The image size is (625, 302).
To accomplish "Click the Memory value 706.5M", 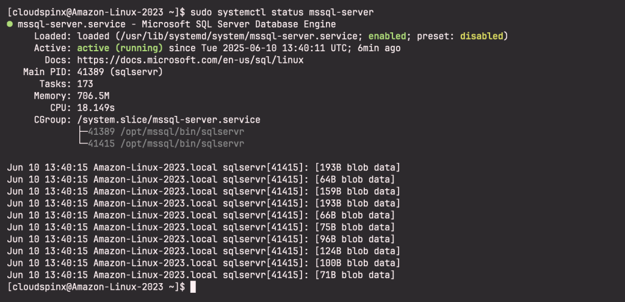I will click(x=93, y=96).
